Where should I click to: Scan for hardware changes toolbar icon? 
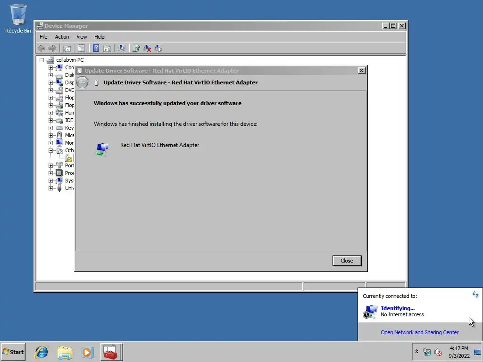tap(122, 49)
